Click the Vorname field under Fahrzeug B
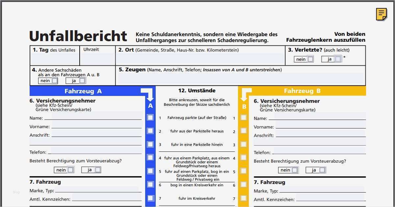The height and width of the screenshot is (207, 395). click(321, 125)
